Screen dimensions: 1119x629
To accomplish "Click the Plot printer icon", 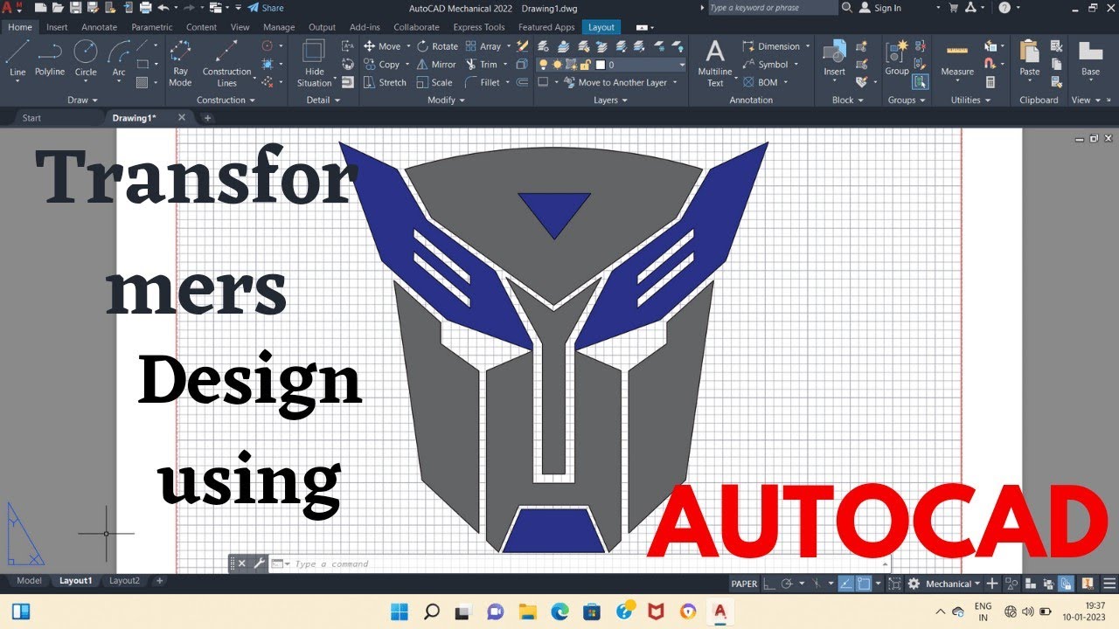I will 144,8.
